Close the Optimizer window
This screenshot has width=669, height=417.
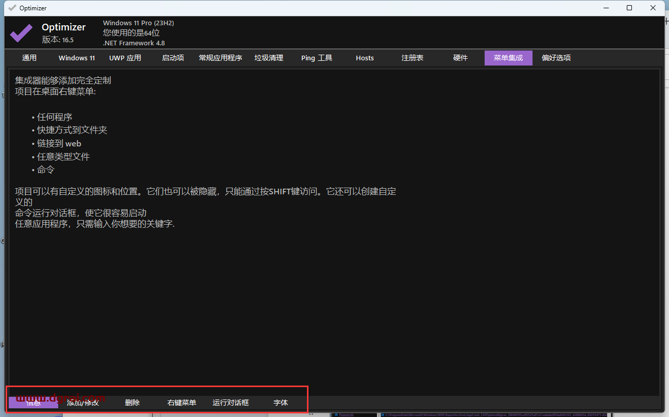pos(653,8)
